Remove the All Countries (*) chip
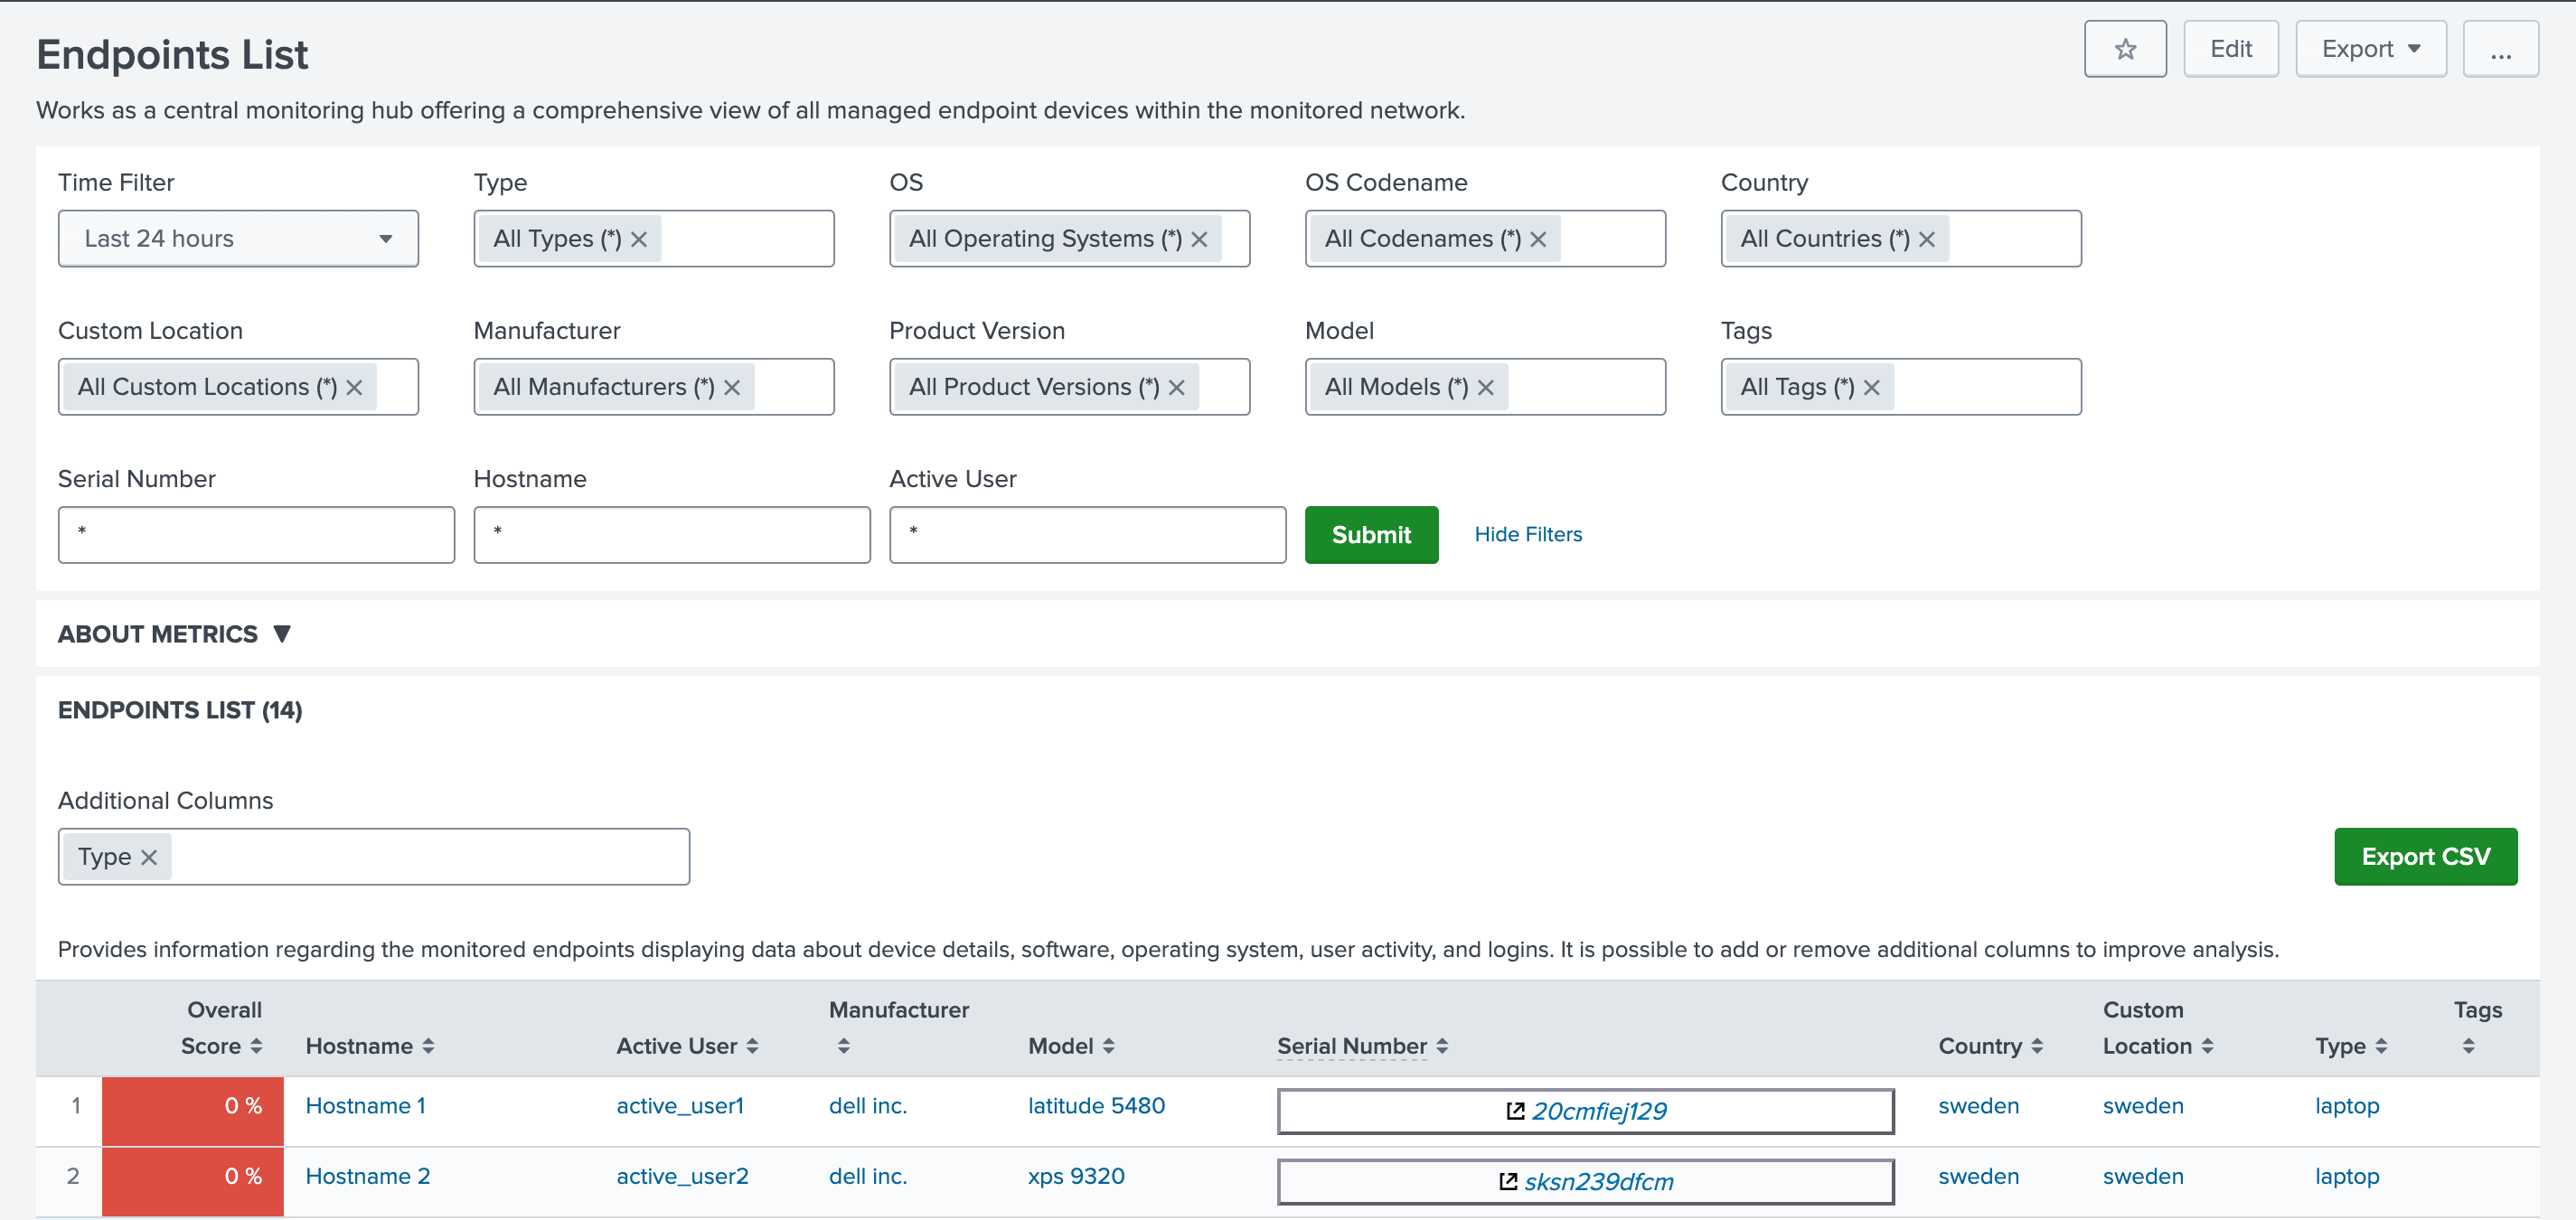This screenshot has width=2576, height=1220. pos(1926,239)
